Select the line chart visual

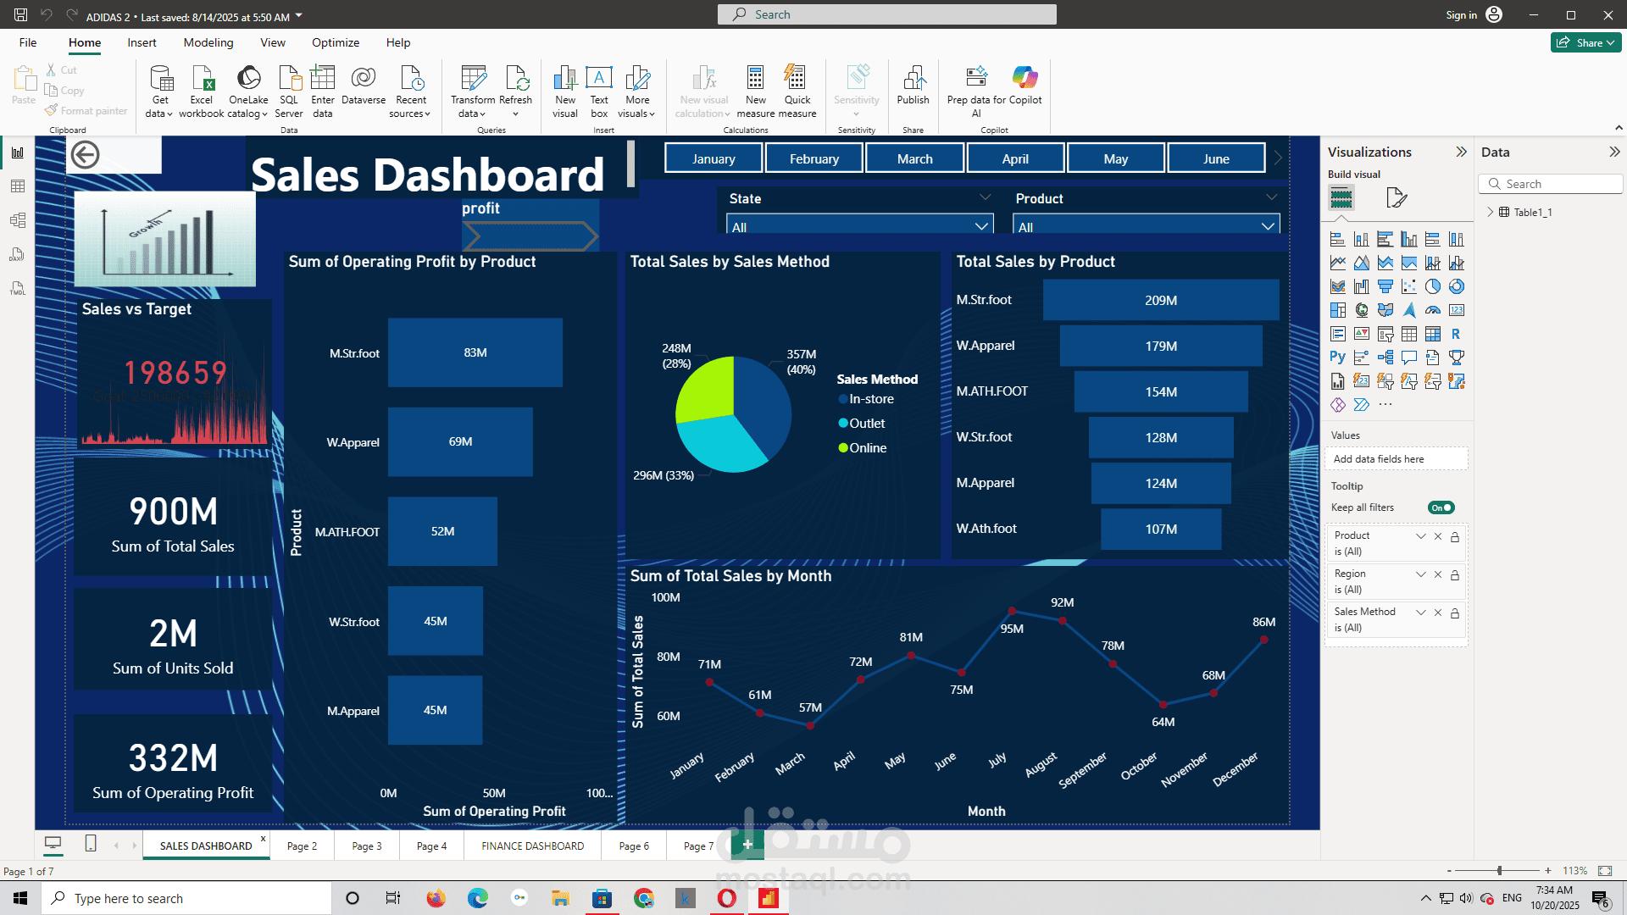pyautogui.click(x=1338, y=263)
